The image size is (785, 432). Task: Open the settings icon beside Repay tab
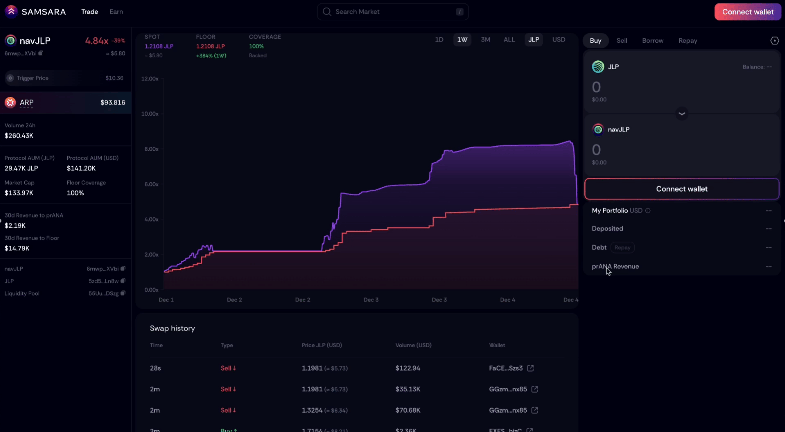point(774,41)
